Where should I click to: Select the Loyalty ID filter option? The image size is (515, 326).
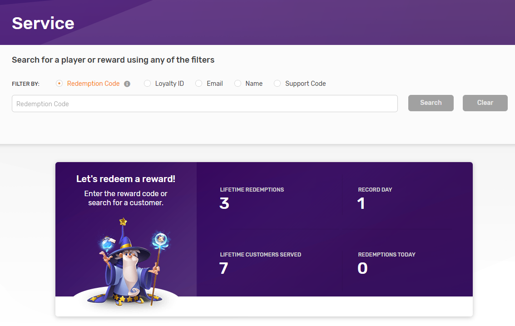147,84
